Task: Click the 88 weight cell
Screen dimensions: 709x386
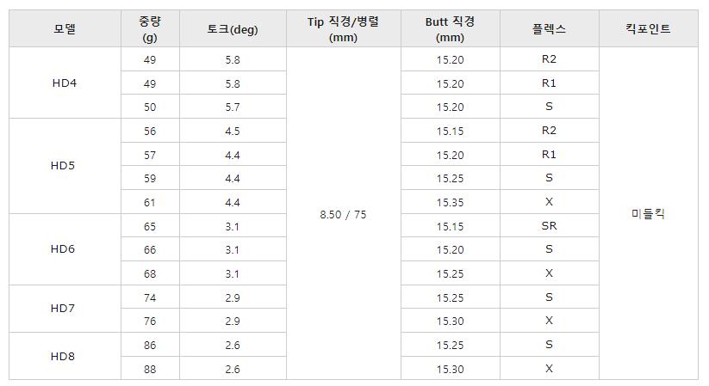Action: pyautogui.click(x=150, y=368)
